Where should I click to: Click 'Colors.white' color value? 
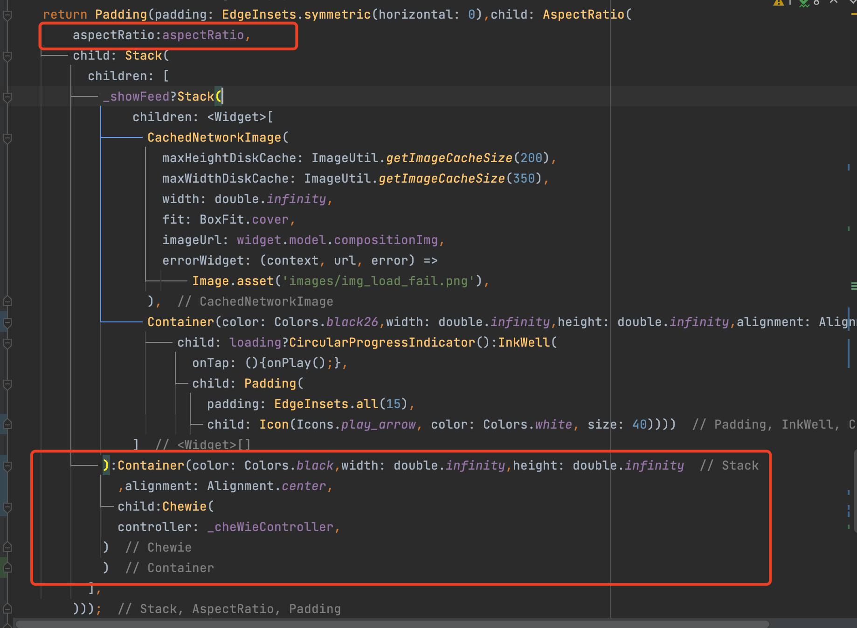[527, 425]
